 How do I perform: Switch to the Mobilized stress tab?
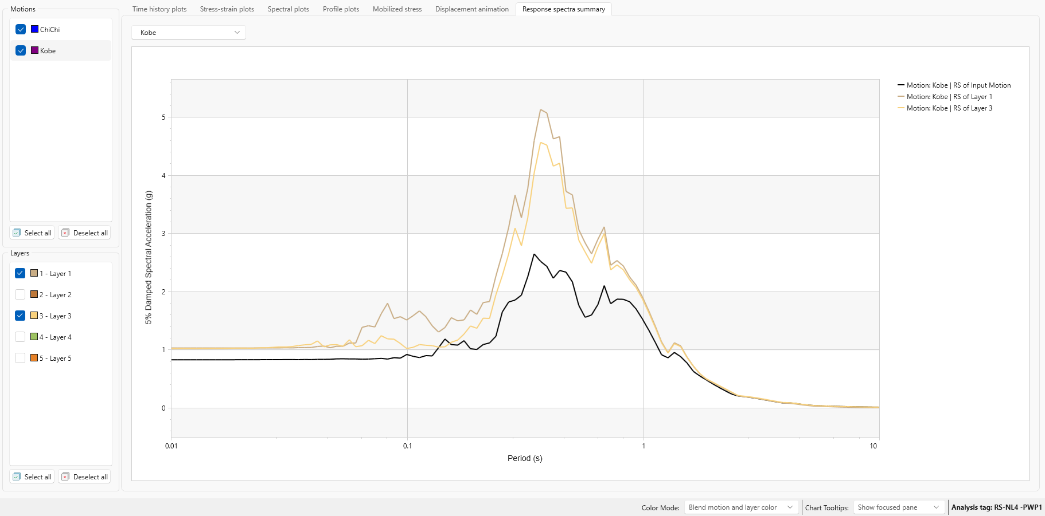397,9
